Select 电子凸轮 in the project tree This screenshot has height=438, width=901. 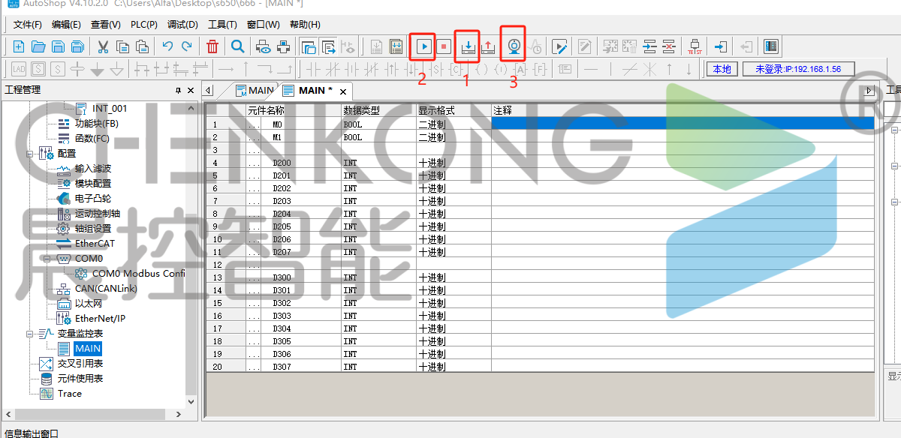click(x=93, y=198)
